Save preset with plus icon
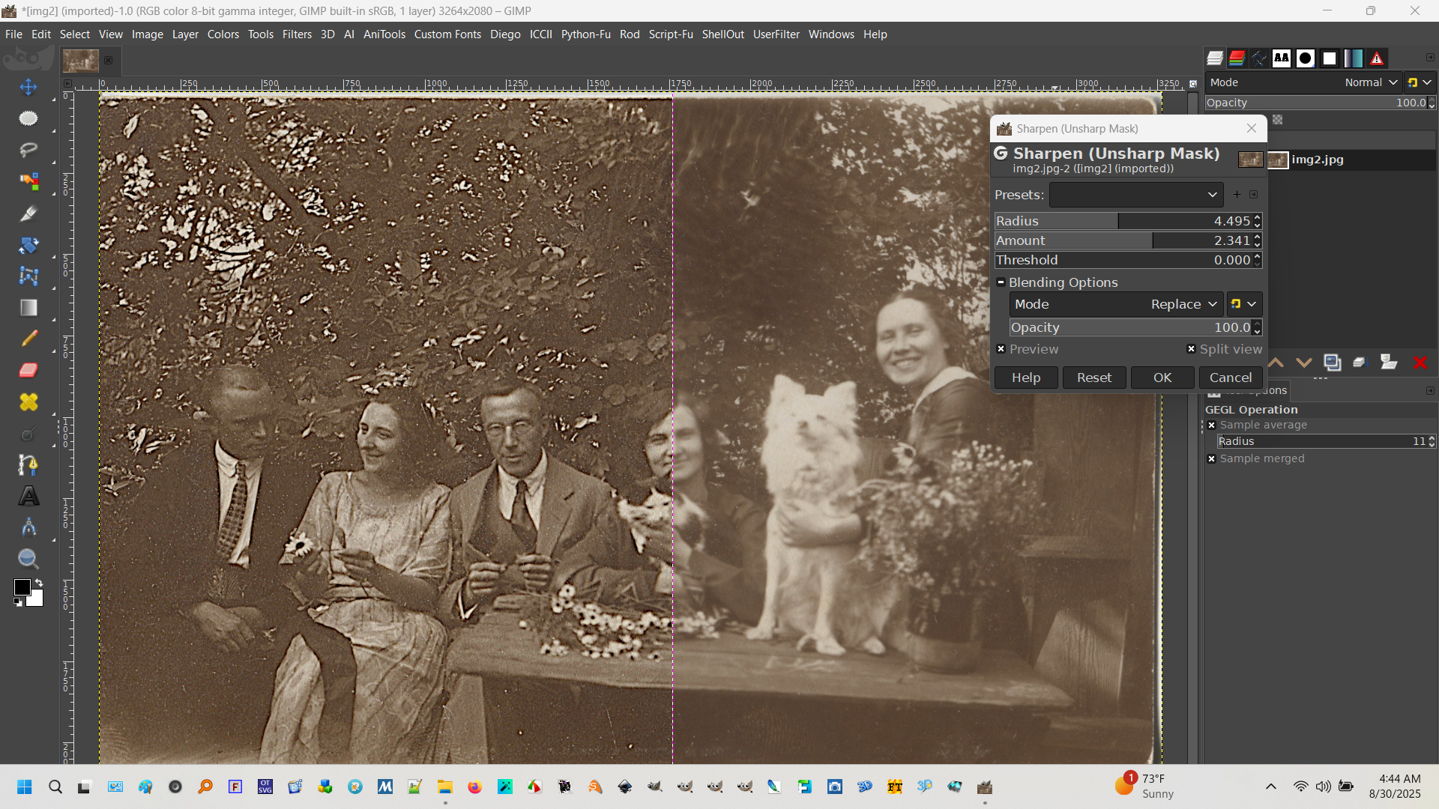This screenshot has width=1439, height=809. [1237, 195]
